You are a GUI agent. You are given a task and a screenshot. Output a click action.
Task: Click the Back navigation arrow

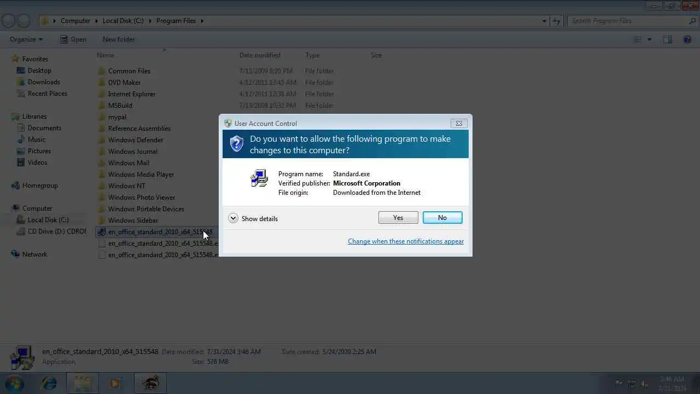[8, 21]
